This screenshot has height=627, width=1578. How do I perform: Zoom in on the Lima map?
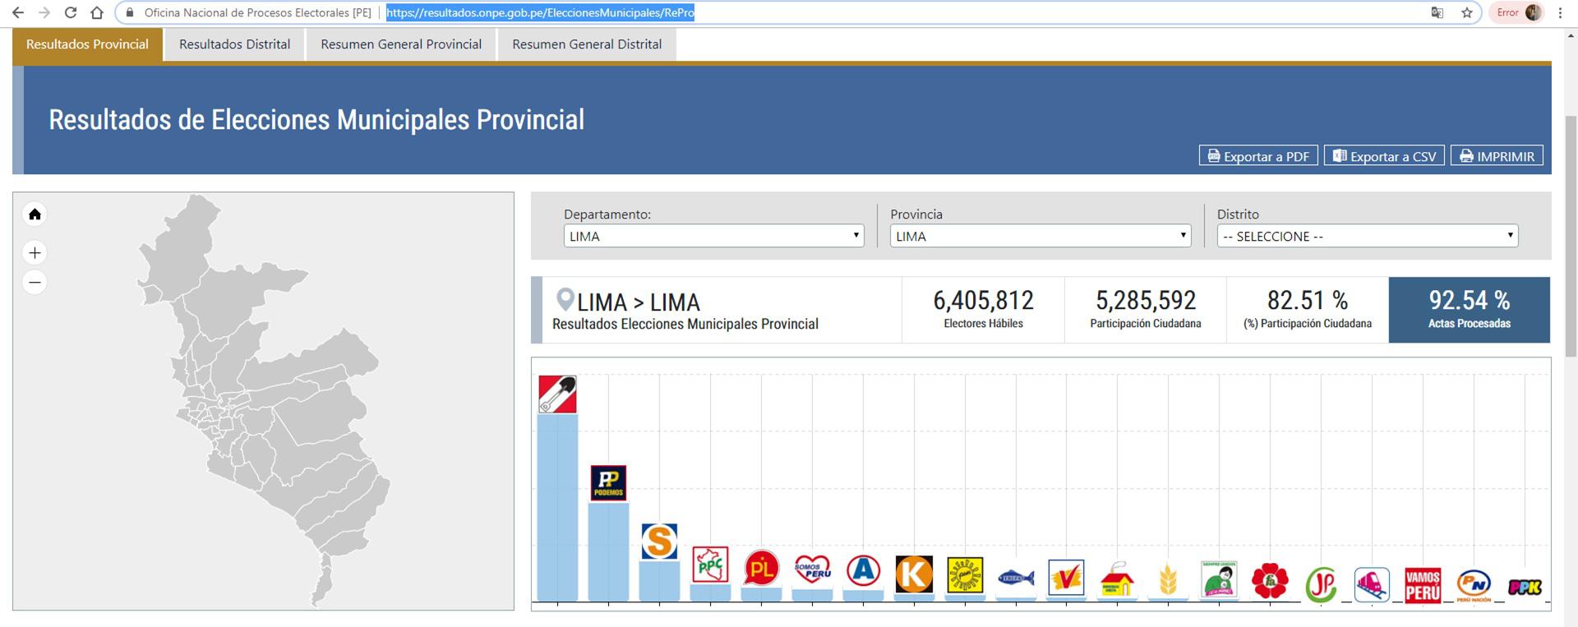(x=35, y=252)
